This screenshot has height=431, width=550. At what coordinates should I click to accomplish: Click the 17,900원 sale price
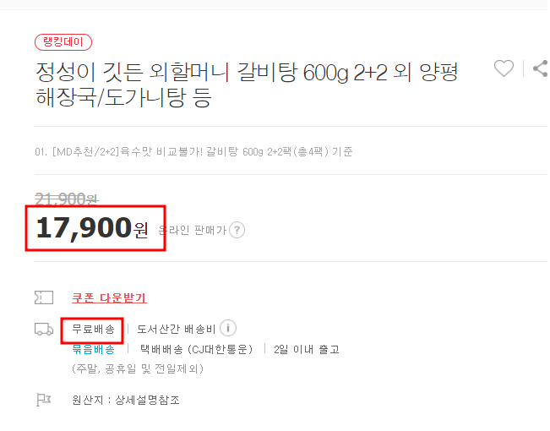tap(92, 228)
